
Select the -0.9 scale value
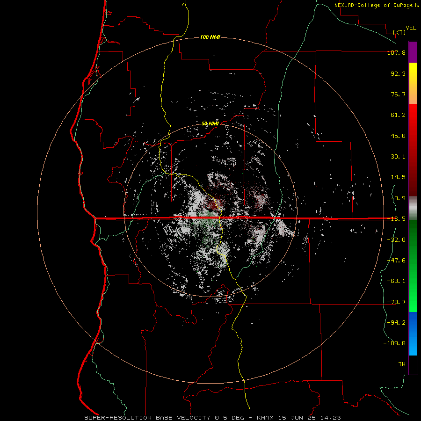pos(398,198)
